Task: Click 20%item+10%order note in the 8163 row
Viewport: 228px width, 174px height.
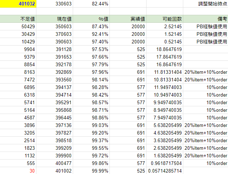Action: (x=205, y=72)
